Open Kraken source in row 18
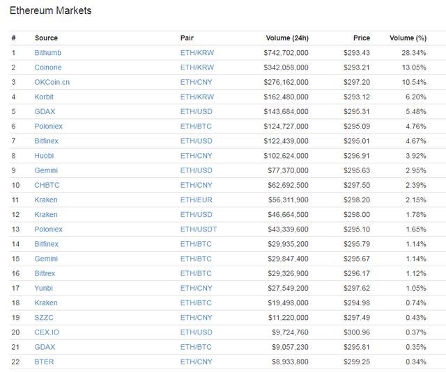Image resolution: width=446 pixels, height=372 pixels. coord(46,303)
